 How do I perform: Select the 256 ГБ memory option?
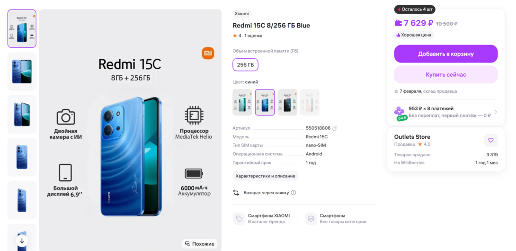point(245,65)
